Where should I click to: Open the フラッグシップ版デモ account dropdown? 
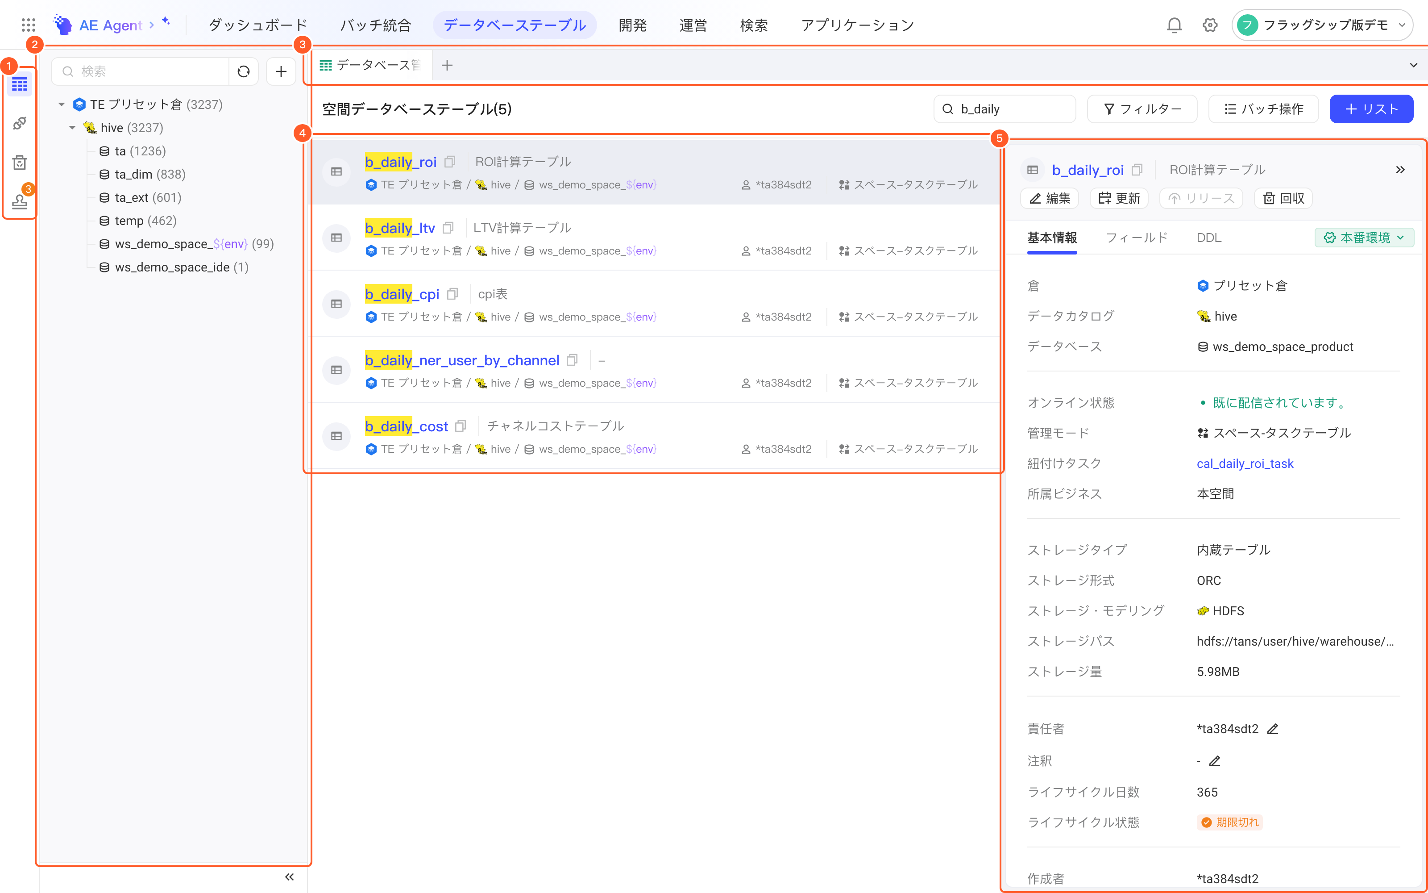coord(1322,25)
